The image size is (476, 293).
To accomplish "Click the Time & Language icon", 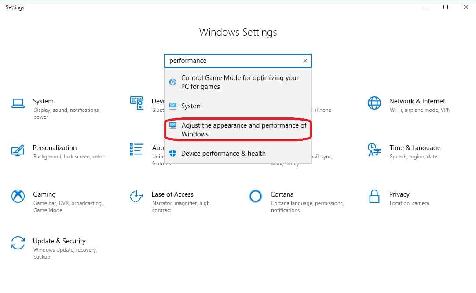I will point(374,150).
